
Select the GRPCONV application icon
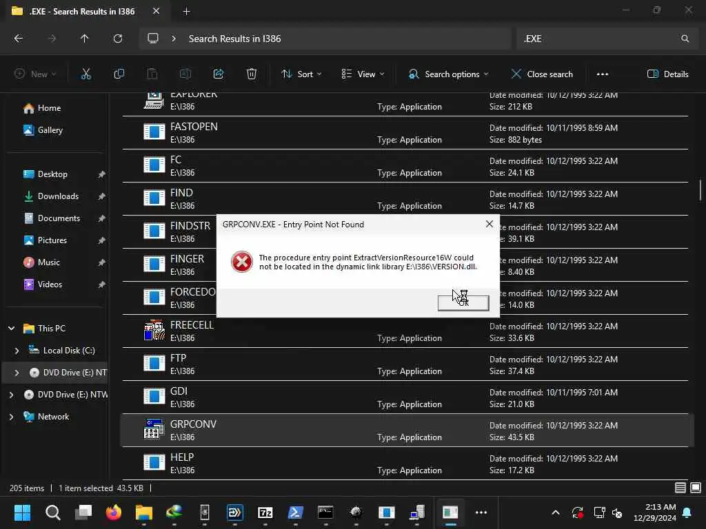pyautogui.click(x=154, y=429)
